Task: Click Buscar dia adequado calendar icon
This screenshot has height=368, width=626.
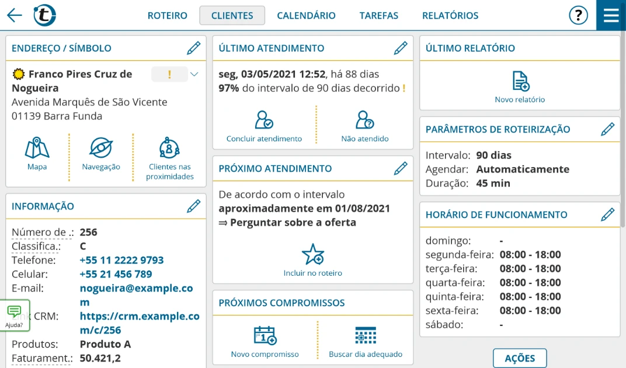Action: click(366, 336)
